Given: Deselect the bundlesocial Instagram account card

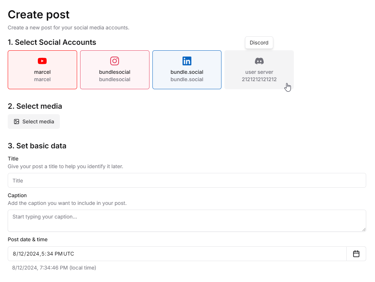Looking at the screenshot, I should point(115,70).
